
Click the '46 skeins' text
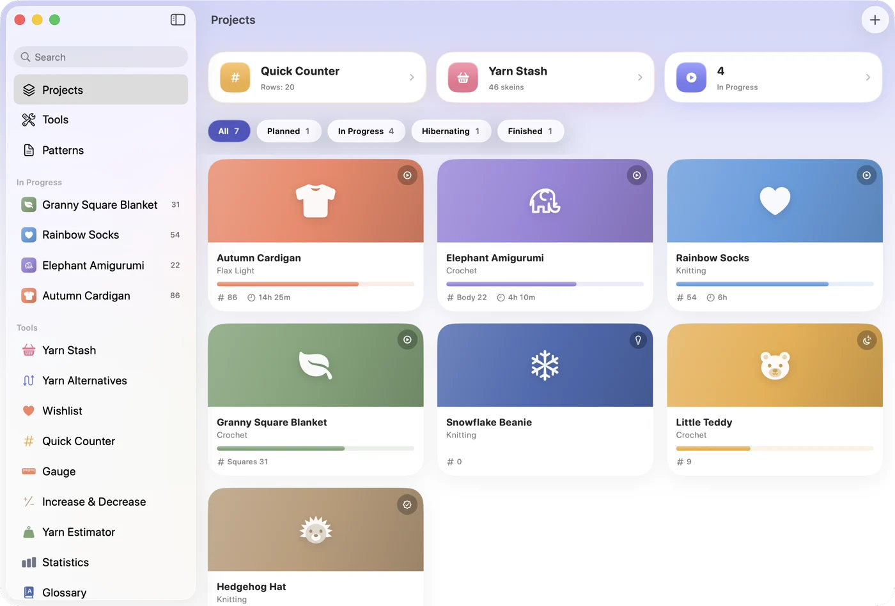point(506,87)
